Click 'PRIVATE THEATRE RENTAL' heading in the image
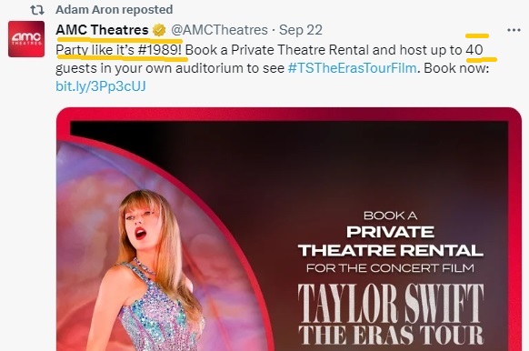529x351 pixels. [x=391, y=241]
